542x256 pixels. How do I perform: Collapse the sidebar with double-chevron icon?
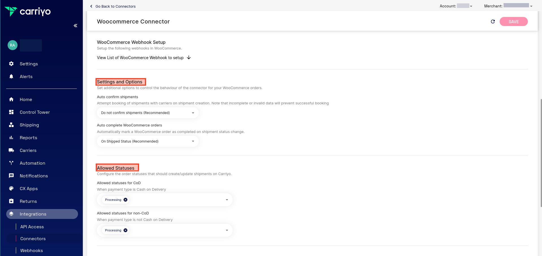point(75,26)
